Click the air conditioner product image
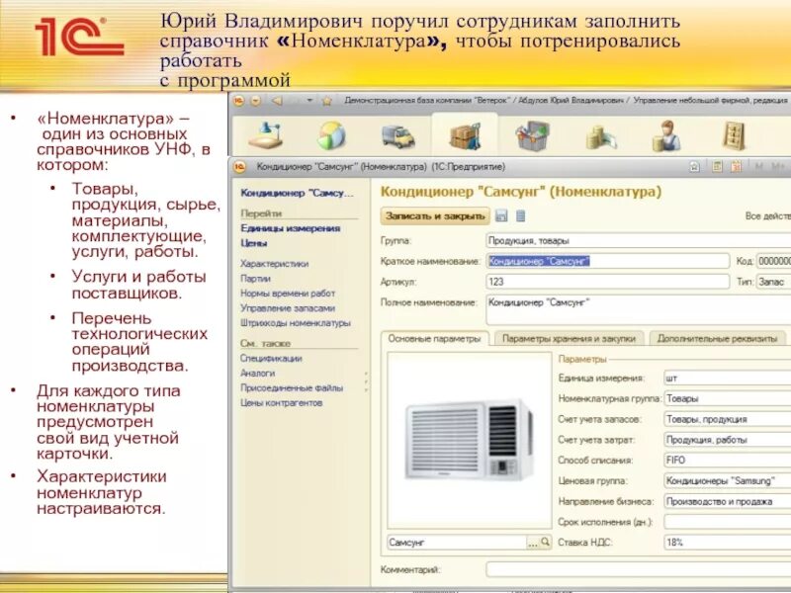Image resolution: width=791 pixels, height=593 pixels. pos(469,440)
